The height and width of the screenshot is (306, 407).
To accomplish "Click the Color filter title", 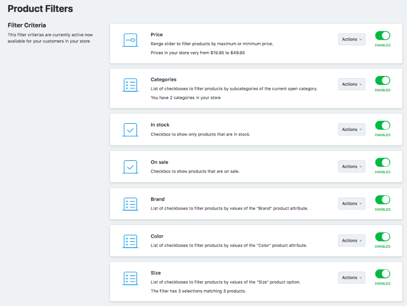I will point(157,236).
